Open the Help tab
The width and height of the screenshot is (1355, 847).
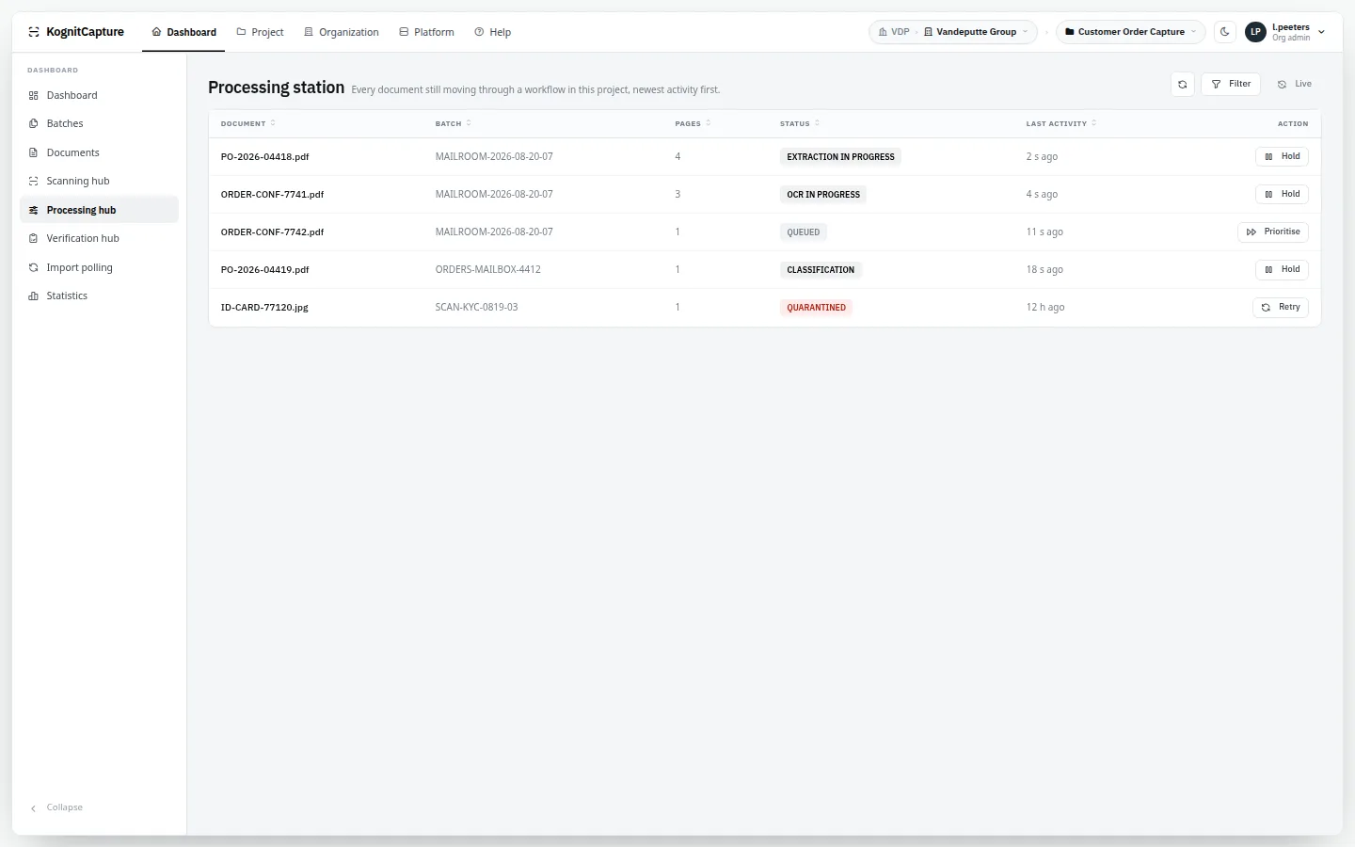point(493,32)
